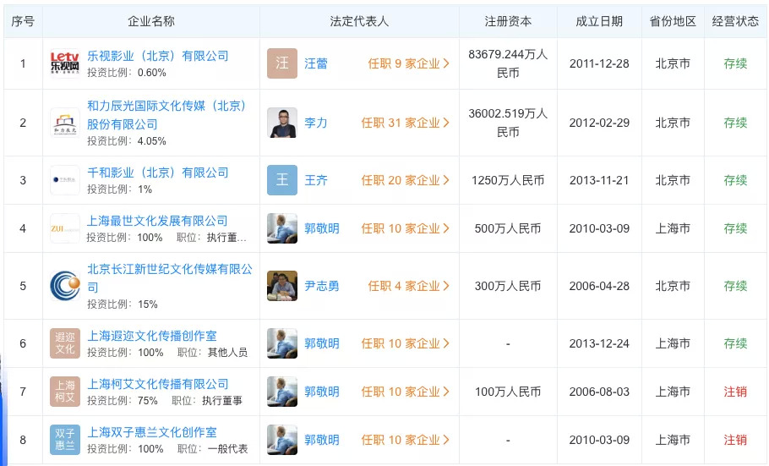Open 上海柯艾文化传播有限公司 link
This screenshot has width=769, height=466.
click(158, 384)
